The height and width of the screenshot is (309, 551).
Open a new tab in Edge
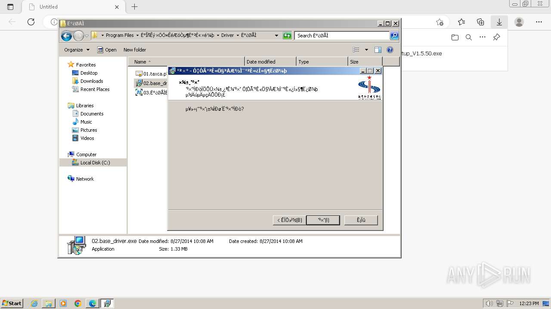coord(134,7)
